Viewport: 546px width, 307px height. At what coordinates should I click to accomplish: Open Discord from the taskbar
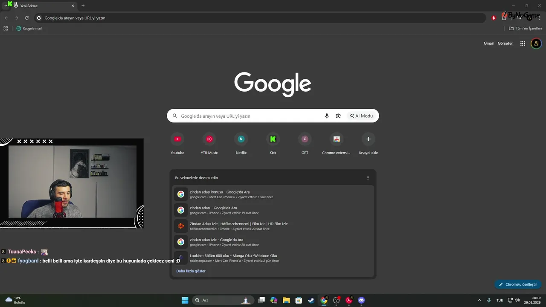(x=362, y=300)
